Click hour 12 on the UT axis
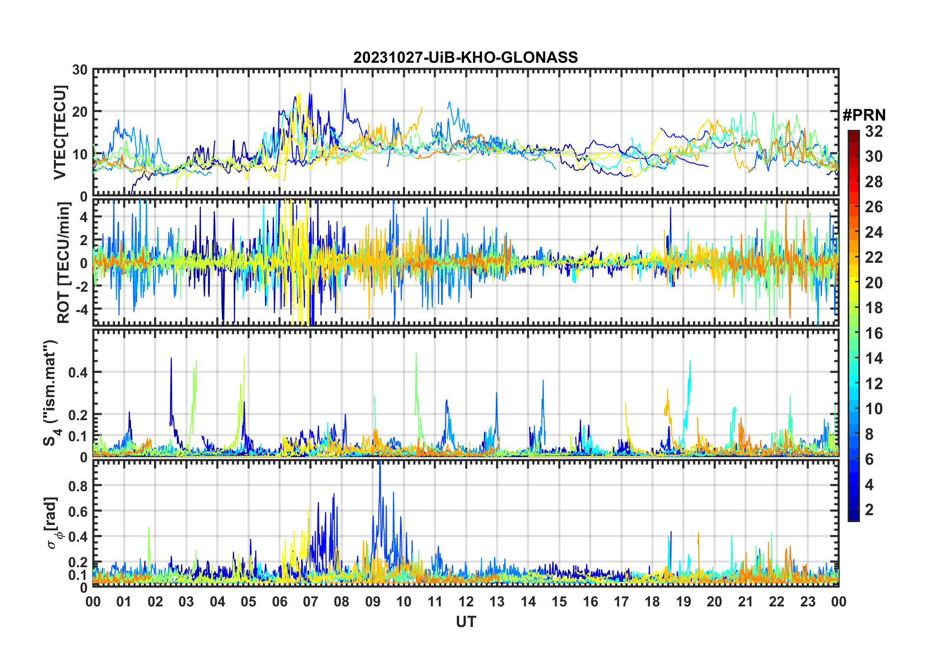 point(466,602)
